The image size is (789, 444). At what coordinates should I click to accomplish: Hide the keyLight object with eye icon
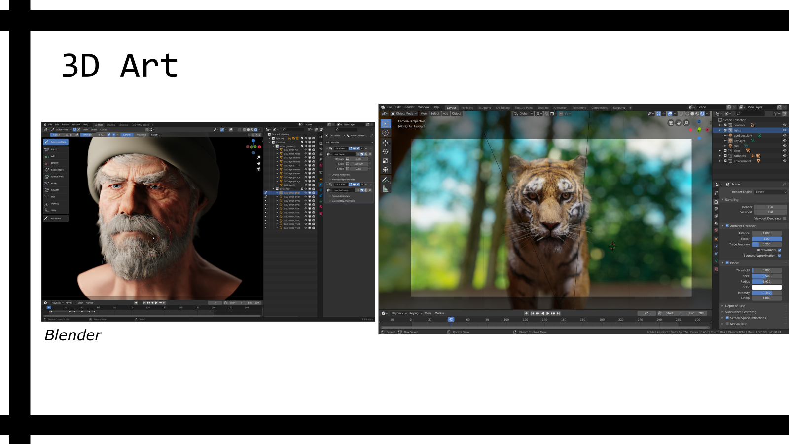click(x=784, y=141)
